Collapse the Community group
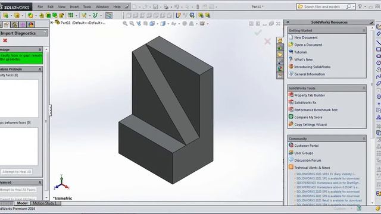381x214 pixels. (364, 139)
